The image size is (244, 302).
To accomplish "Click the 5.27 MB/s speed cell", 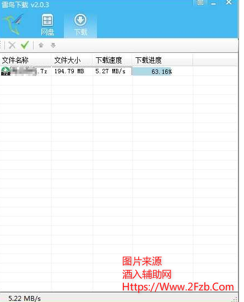I will click(x=110, y=71).
